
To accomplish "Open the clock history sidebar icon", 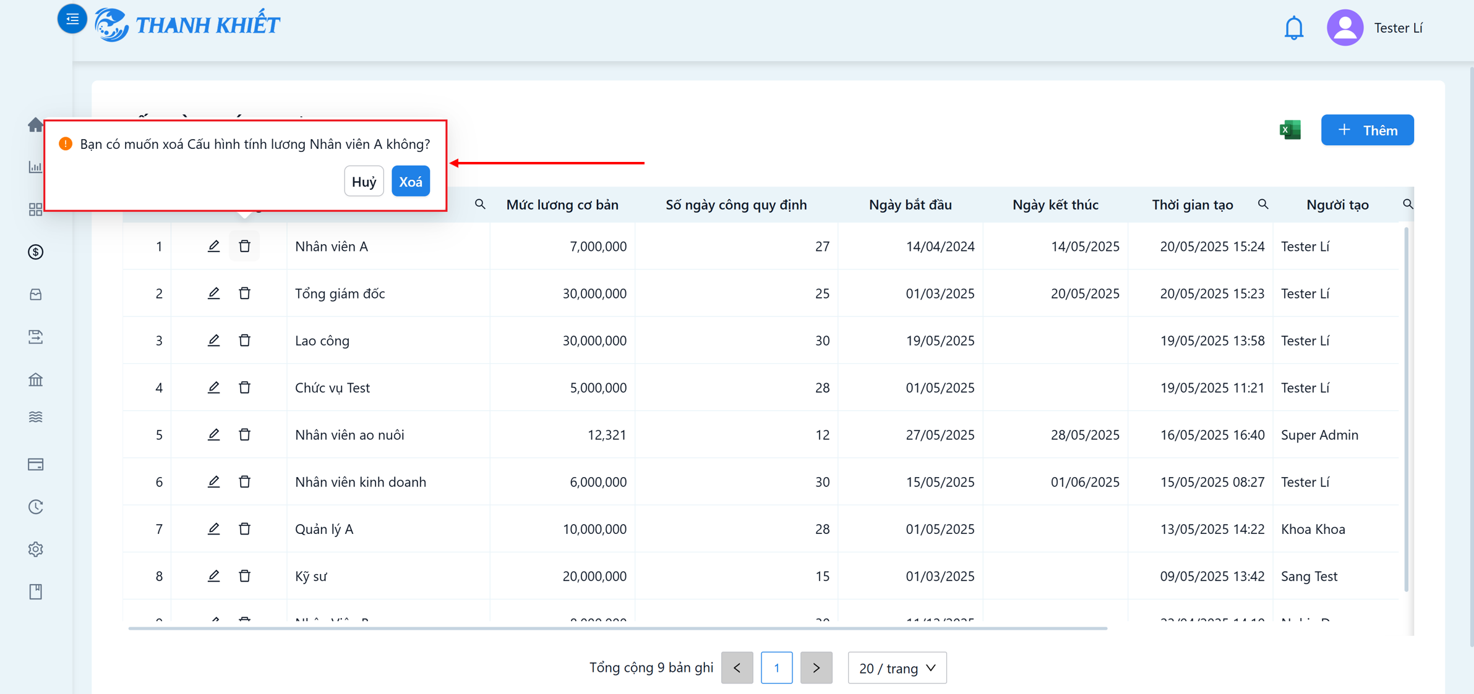I will point(36,507).
